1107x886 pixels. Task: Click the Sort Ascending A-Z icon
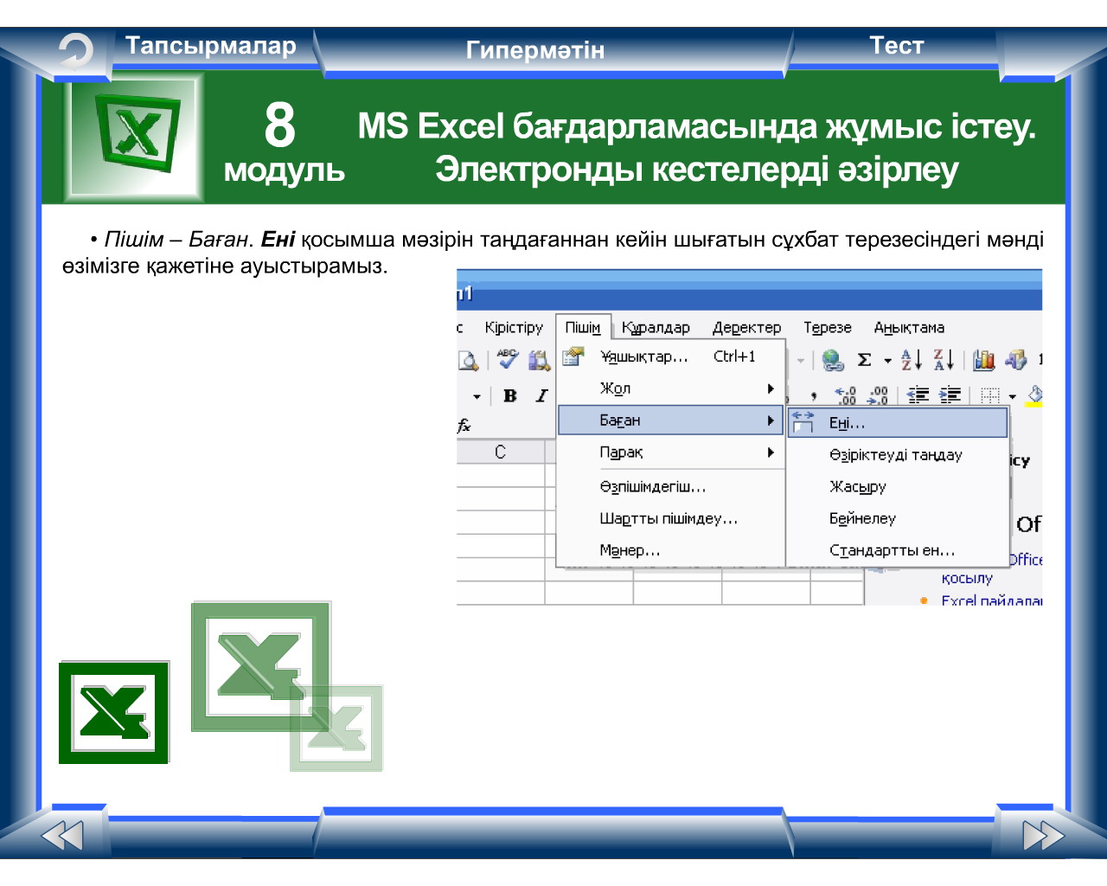(912, 360)
